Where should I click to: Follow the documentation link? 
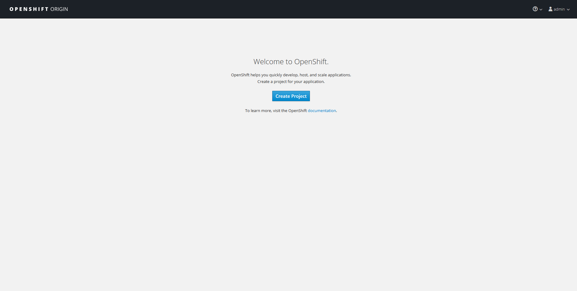pos(322,111)
